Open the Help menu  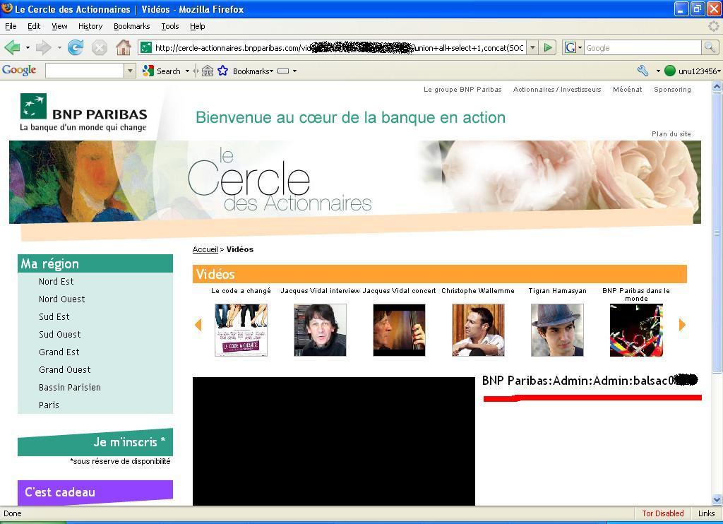(x=198, y=26)
